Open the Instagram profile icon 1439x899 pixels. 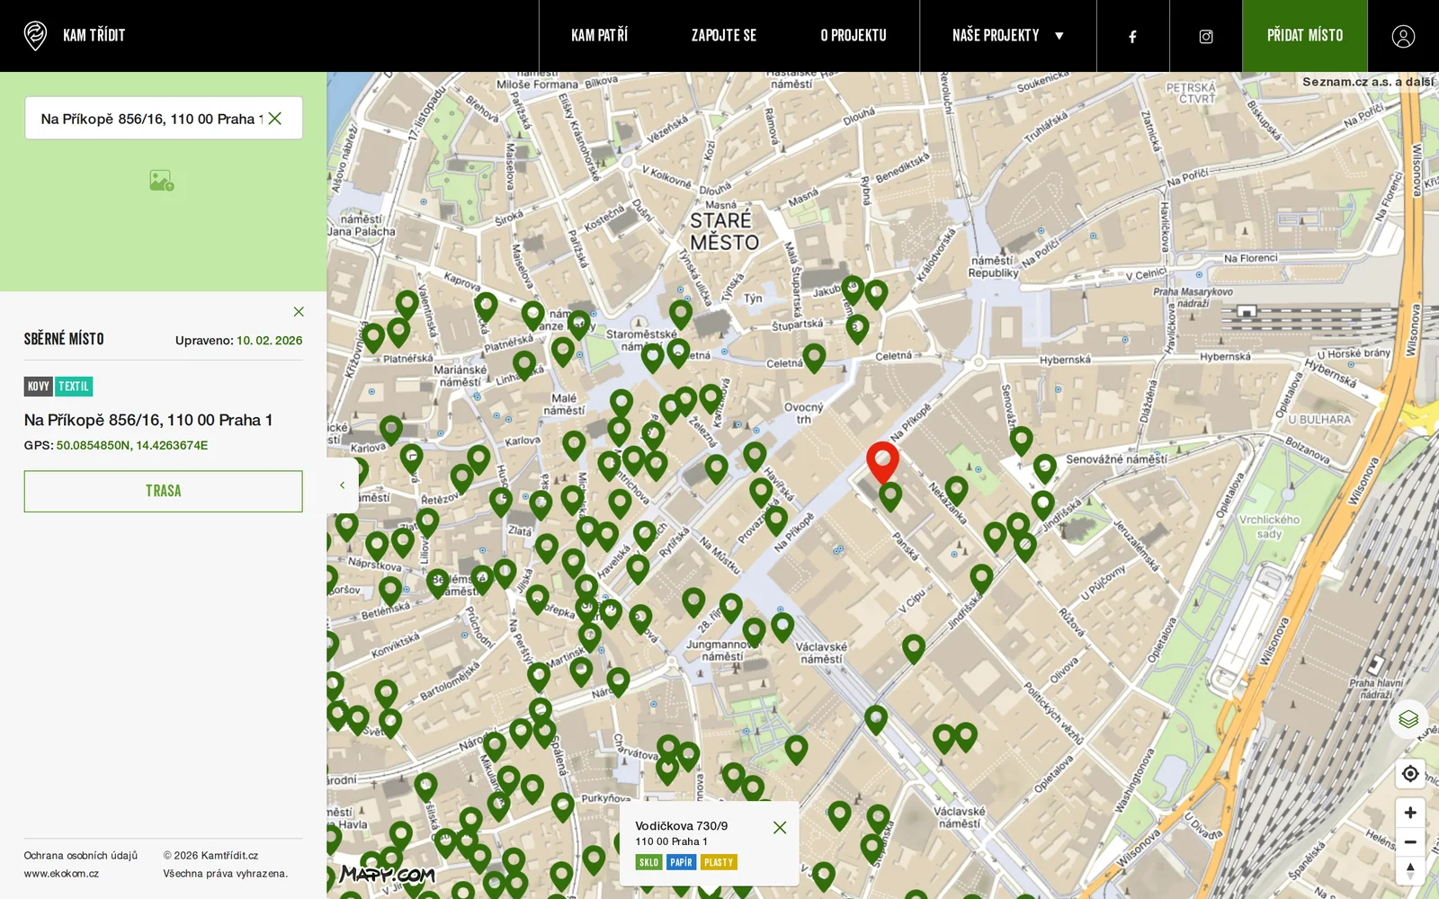pos(1206,36)
